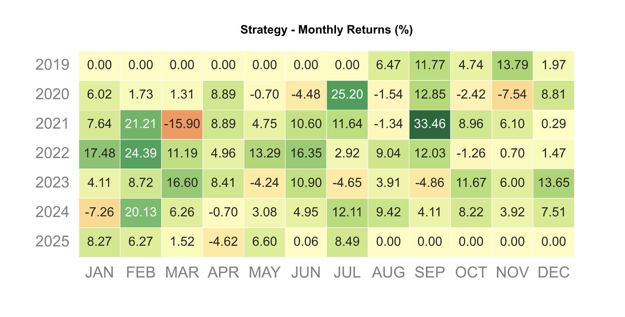The width and height of the screenshot is (625, 317).
Task: Select the December 2023 cell showing 13.65
Action: (x=554, y=183)
